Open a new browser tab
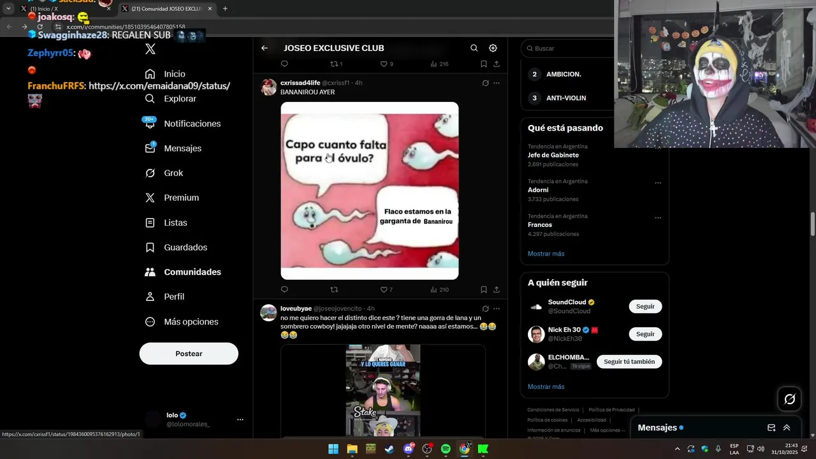 (x=225, y=9)
